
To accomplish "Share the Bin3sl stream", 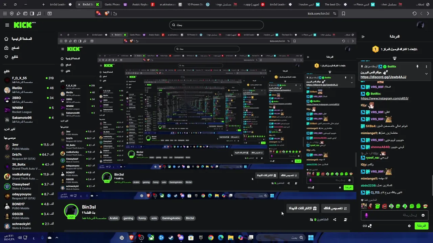I will (x=335, y=219).
